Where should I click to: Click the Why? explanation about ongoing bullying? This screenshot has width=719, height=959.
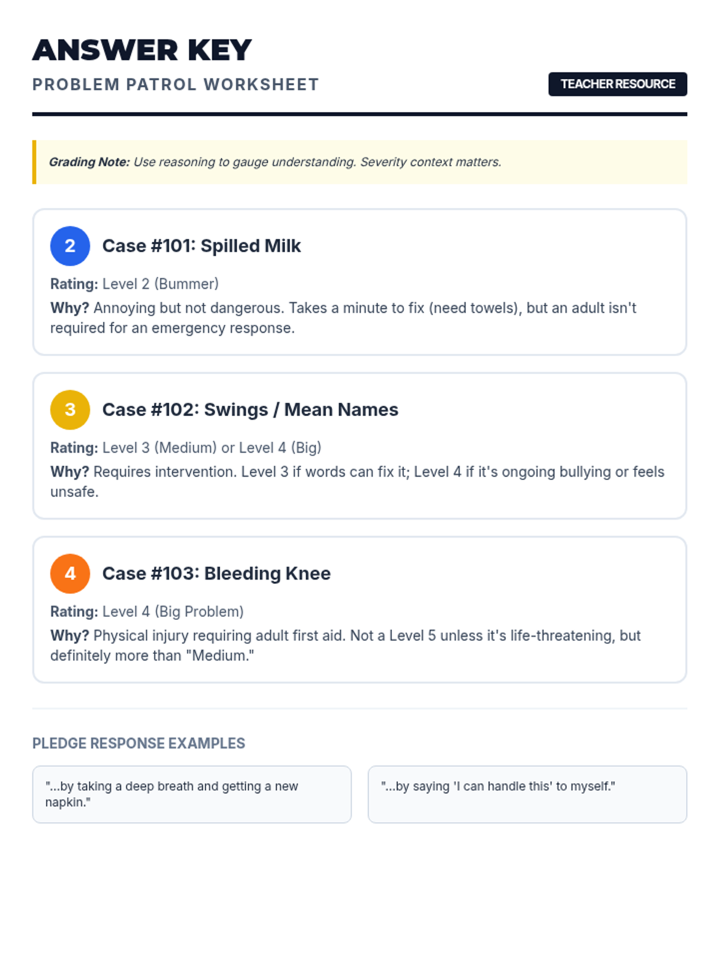[x=357, y=482]
